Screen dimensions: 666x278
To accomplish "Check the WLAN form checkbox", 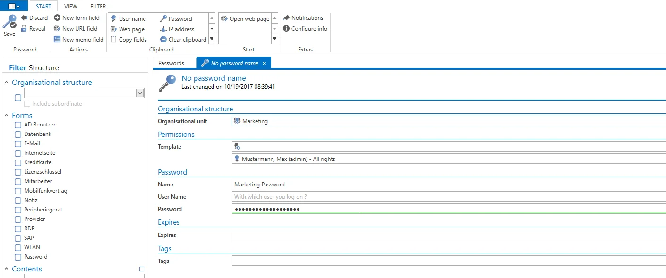I will 18,248.
